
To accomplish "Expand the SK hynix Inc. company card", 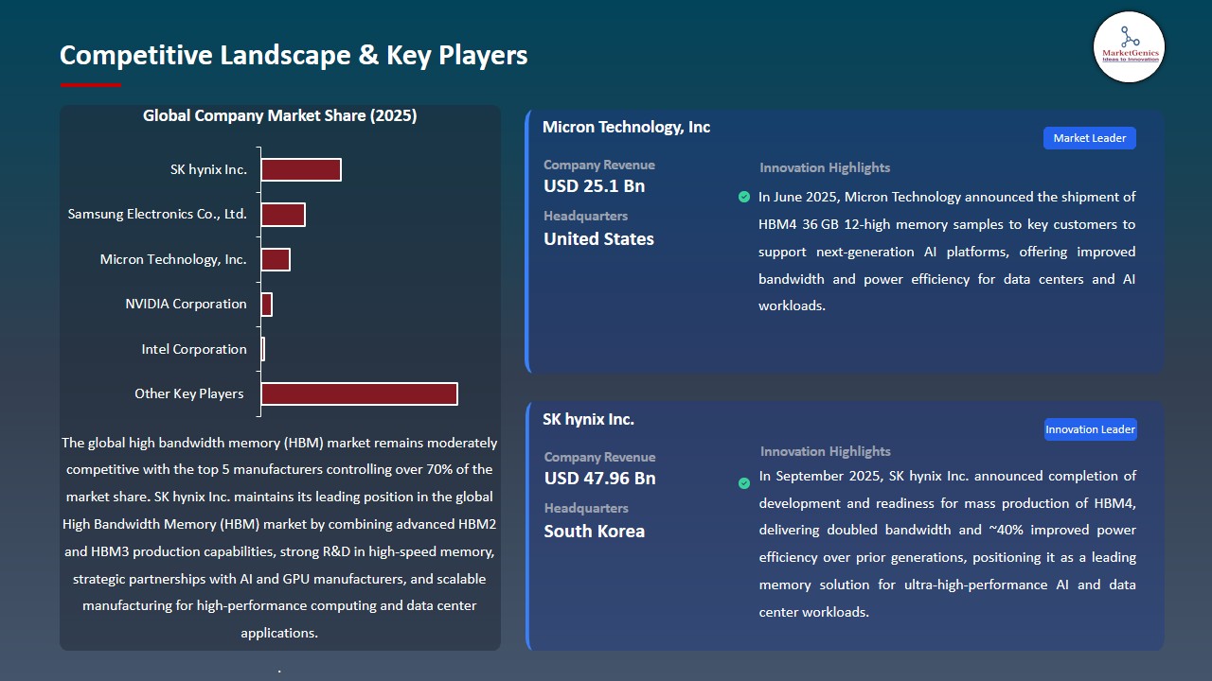I will click(588, 418).
